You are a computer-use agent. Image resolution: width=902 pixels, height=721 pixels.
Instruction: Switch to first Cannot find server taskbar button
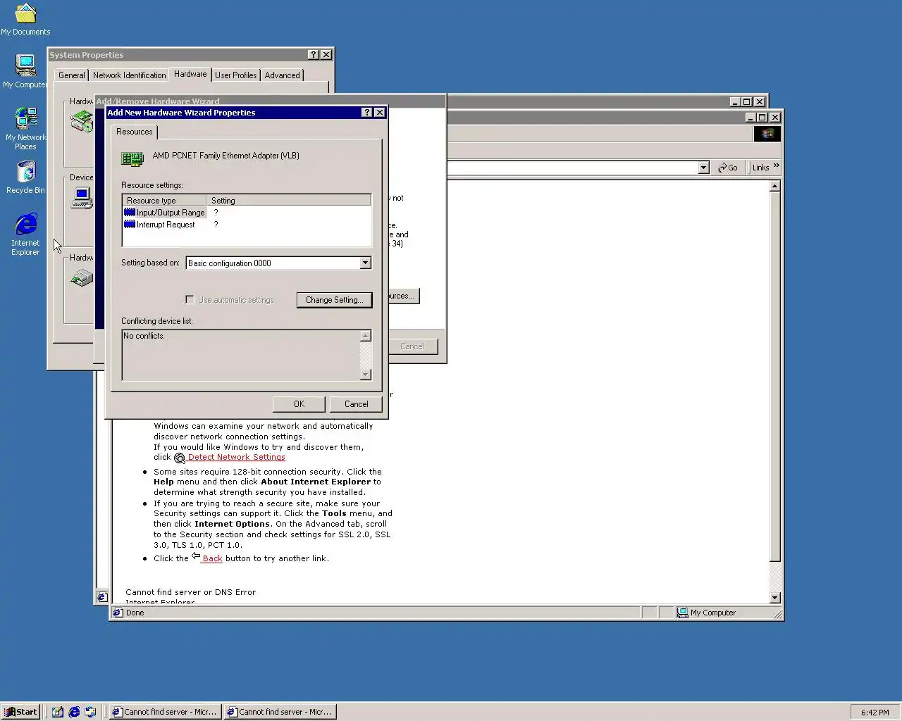(x=165, y=712)
